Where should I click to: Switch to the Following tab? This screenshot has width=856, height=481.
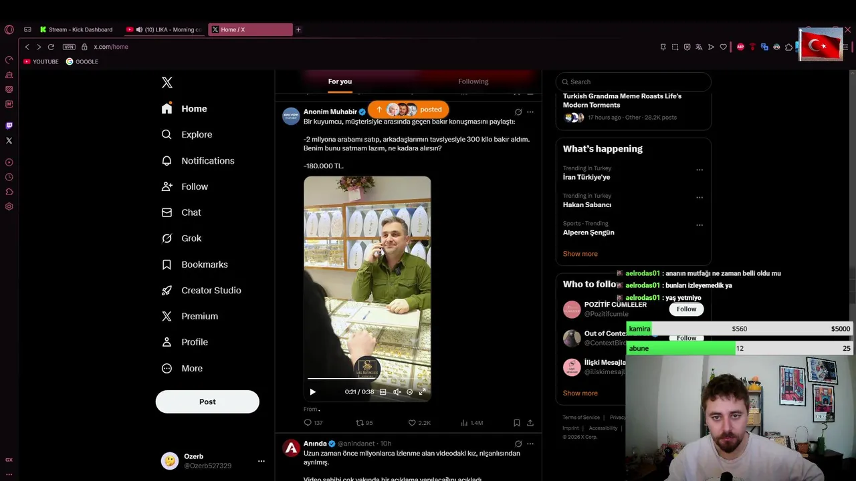(473, 82)
